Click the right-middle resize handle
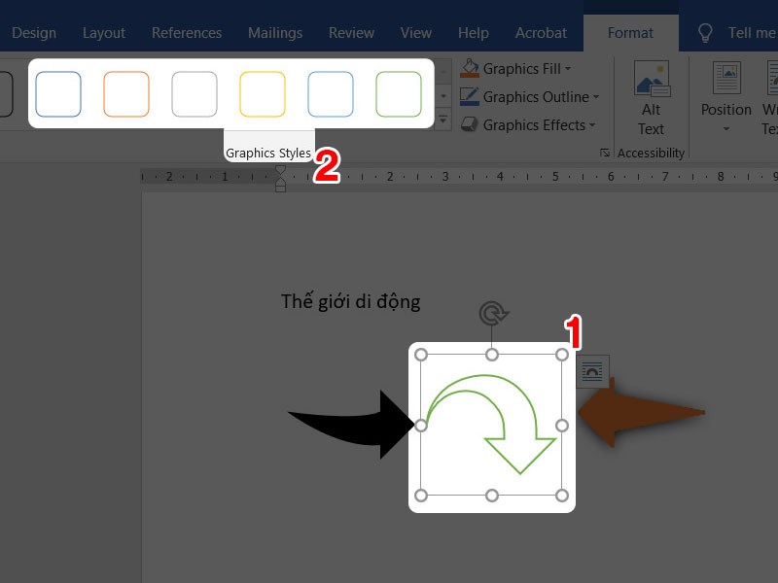 click(562, 426)
